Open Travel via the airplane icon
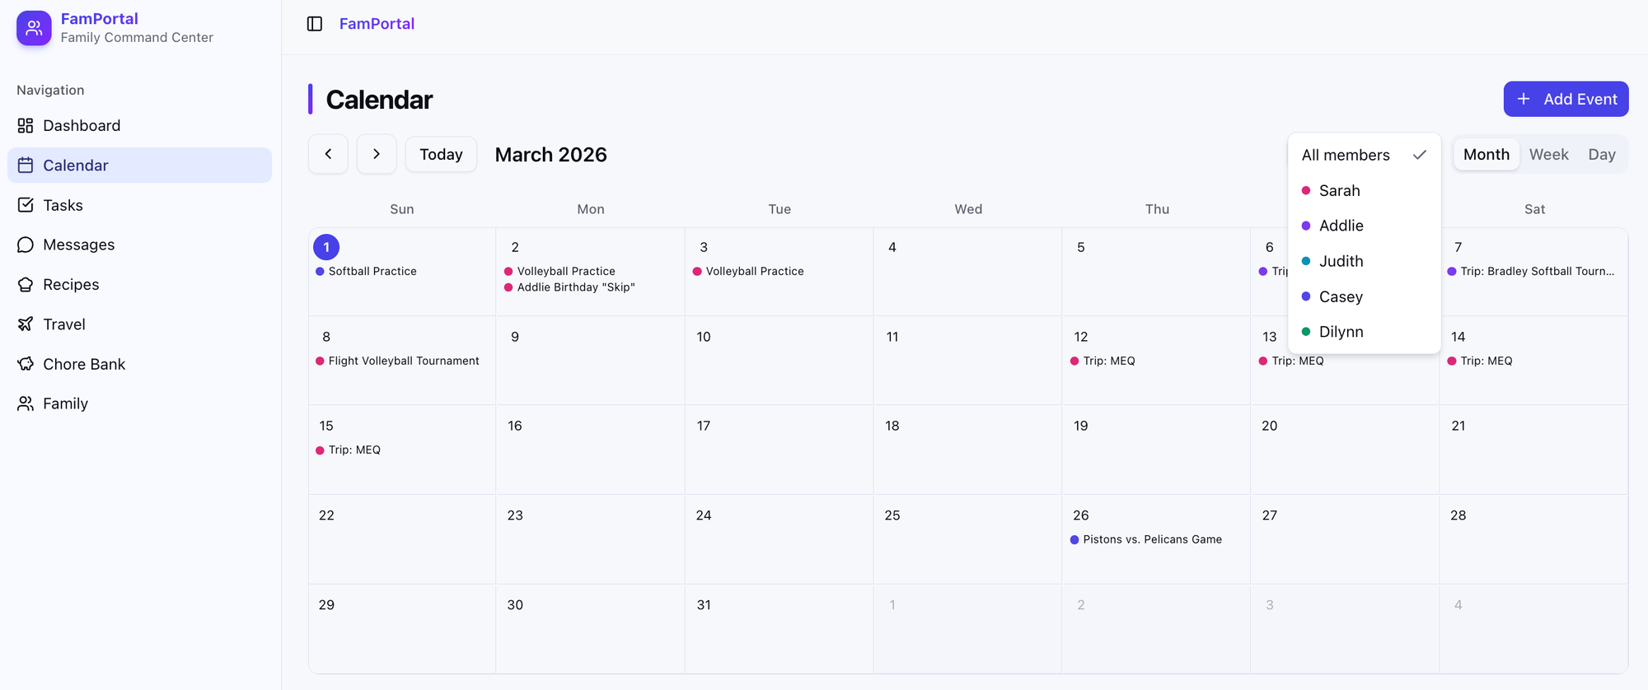This screenshot has height=690, width=1648. [x=26, y=324]
